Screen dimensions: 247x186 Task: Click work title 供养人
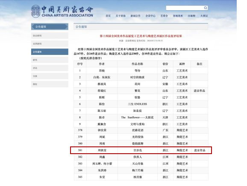click(x=138, y=157)
